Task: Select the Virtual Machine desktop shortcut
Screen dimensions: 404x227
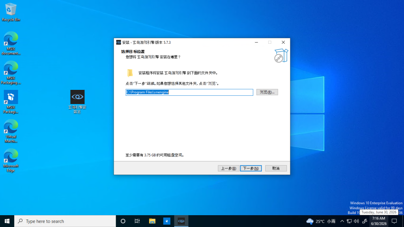Action: click(11, 131)
